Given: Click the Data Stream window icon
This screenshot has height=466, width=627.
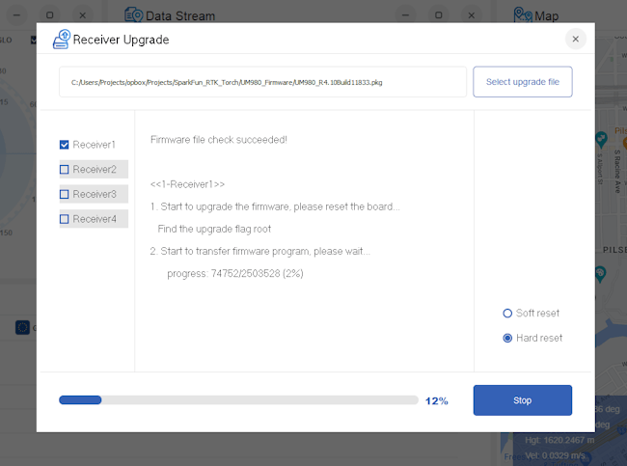Looking at the screenshot, I should pyautogui.click(x=134, y=15).
